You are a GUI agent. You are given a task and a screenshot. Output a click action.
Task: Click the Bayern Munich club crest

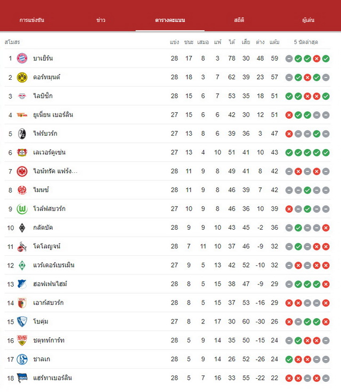click(x=22, y=59)
